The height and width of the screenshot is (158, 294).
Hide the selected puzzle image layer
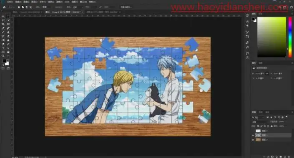click(x=253, y=135)
